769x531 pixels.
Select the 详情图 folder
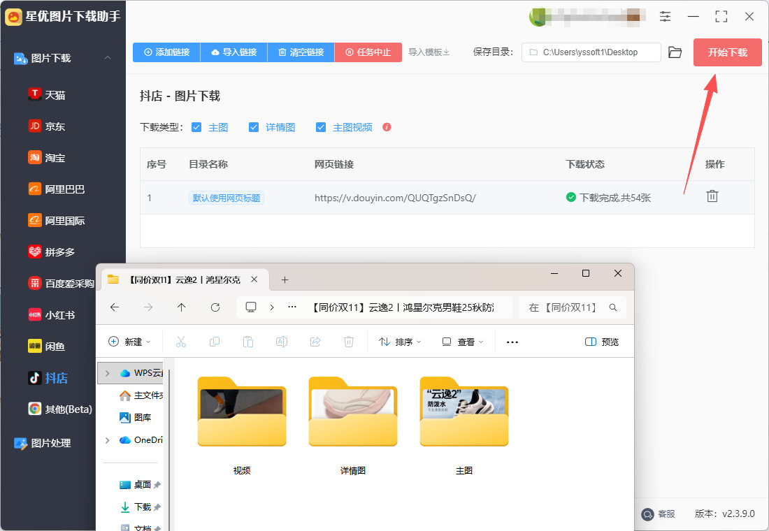point(353,425)
